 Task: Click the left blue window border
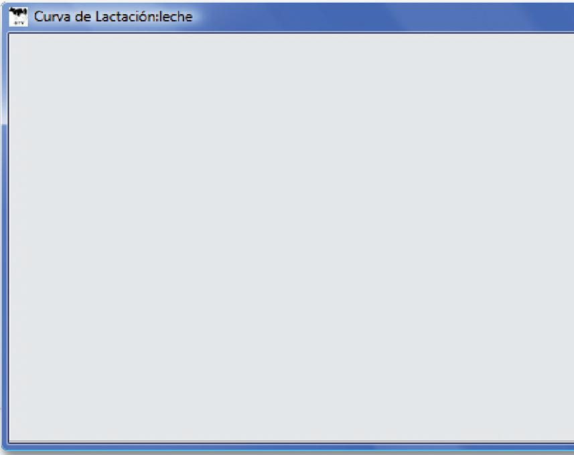(x=4, y=256)
